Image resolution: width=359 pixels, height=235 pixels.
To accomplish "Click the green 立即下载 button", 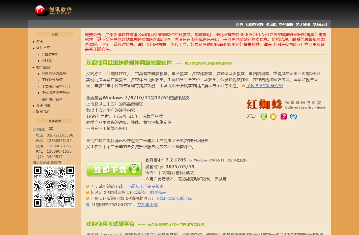I will [x=114, y=169].
